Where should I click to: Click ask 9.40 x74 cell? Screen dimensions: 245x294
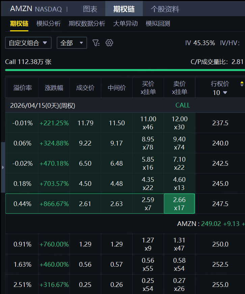(180, 143)
